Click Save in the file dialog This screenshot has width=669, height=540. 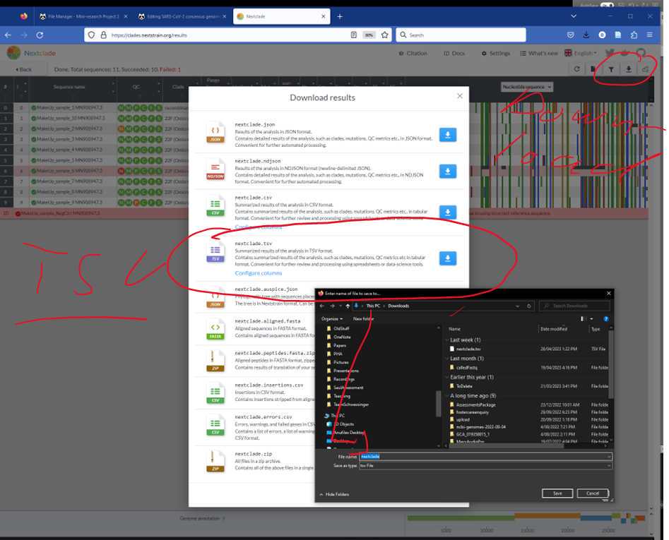[557, 493]
